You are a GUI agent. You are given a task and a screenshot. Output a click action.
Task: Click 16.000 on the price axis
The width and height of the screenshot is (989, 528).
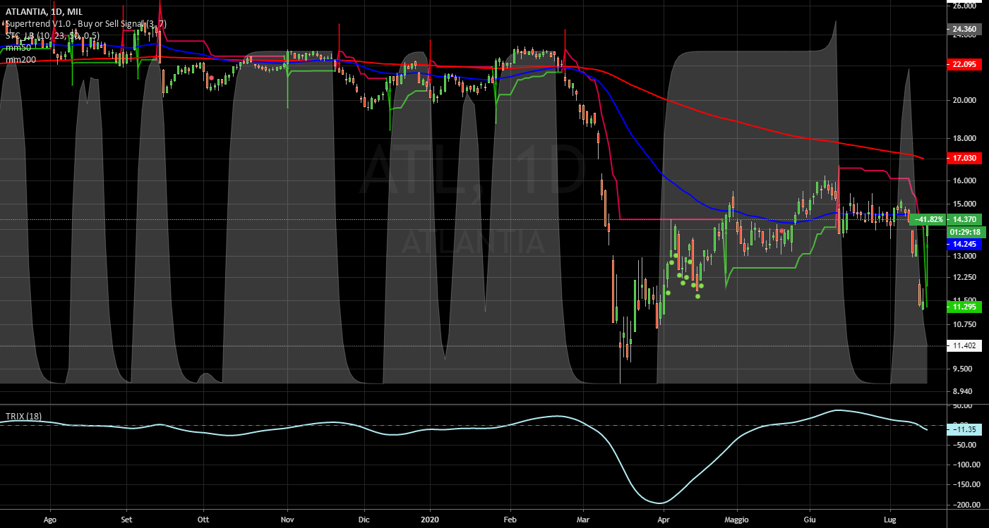click(x=964, y=180)
